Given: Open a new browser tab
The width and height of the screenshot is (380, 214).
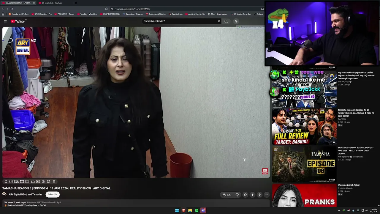Looking at the screenshot, I should pyautogui.click(x=76, y=3).
